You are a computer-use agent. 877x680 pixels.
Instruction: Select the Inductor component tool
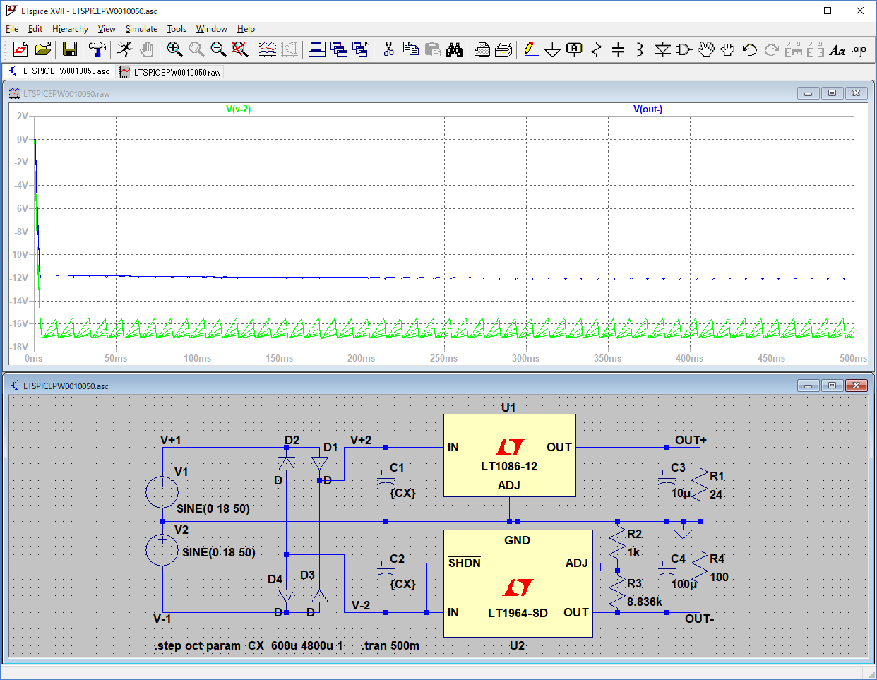tap(640, 49)
